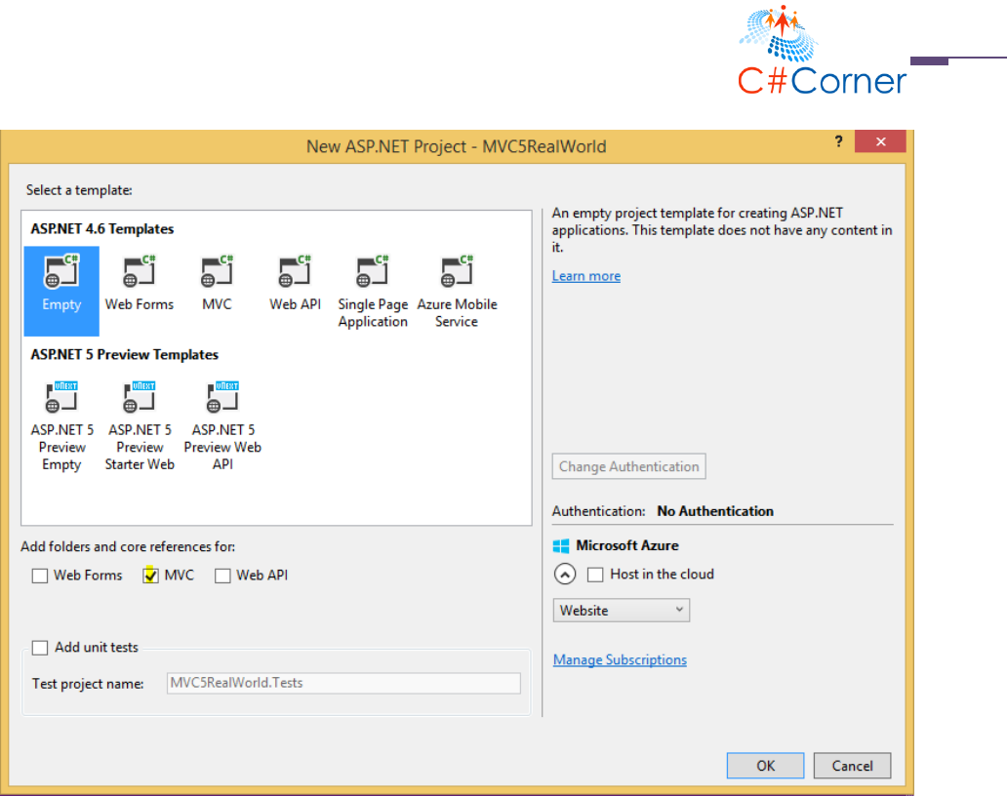
Task: Open Manage Subscriptions link
Action: click(620, 659)
